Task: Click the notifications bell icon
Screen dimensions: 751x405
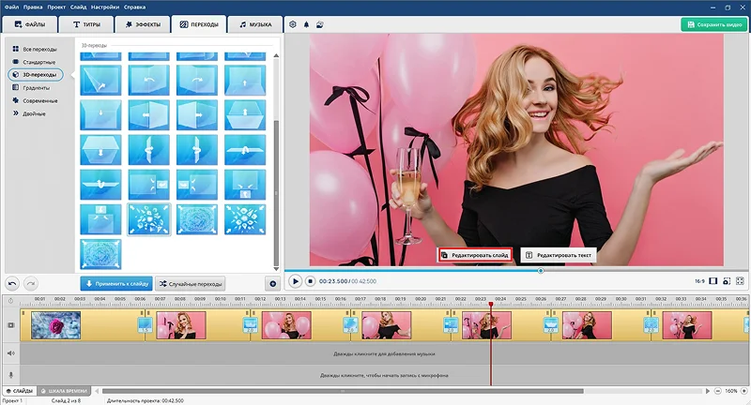Action: (x=307, y=24)
